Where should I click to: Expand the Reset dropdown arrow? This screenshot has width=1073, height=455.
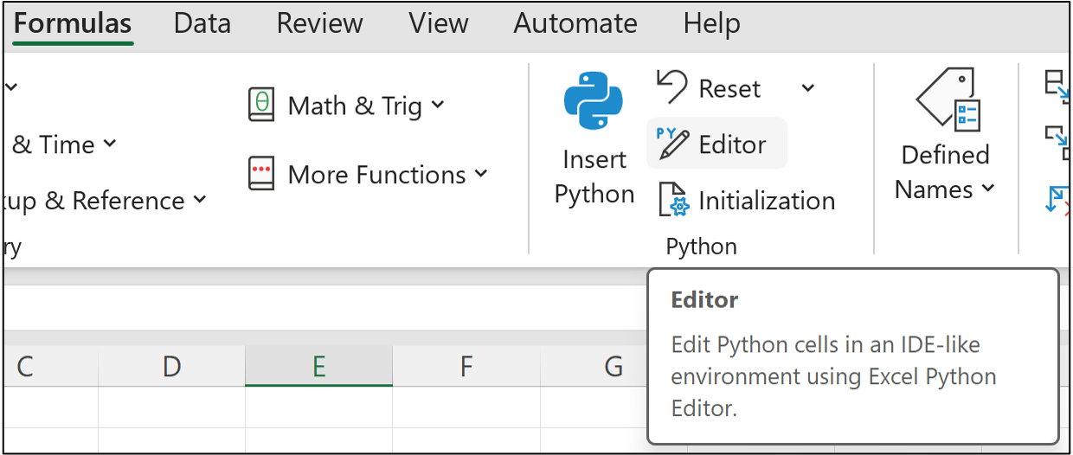point(807,88)
